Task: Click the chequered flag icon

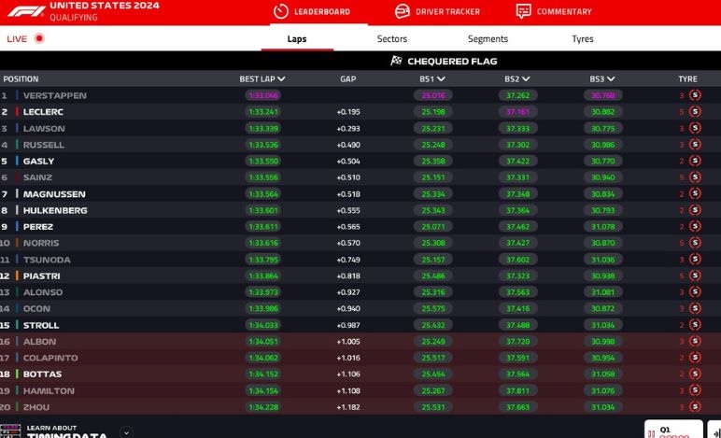Action: [396, 61]
